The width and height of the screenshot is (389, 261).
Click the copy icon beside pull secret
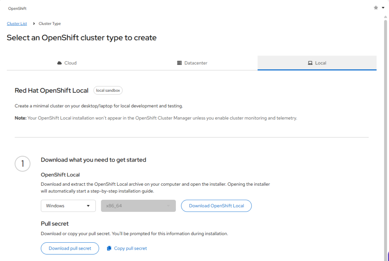109,248
